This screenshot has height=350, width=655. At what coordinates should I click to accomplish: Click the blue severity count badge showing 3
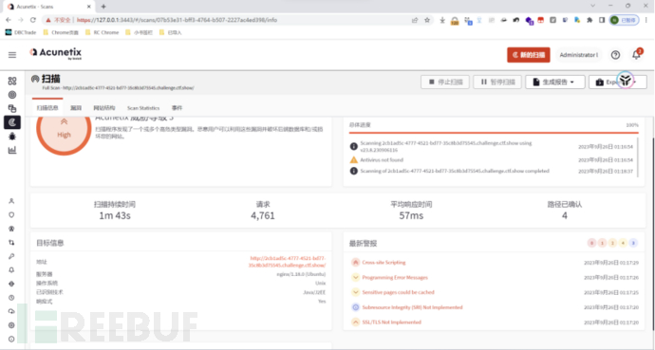pos(633,243)
